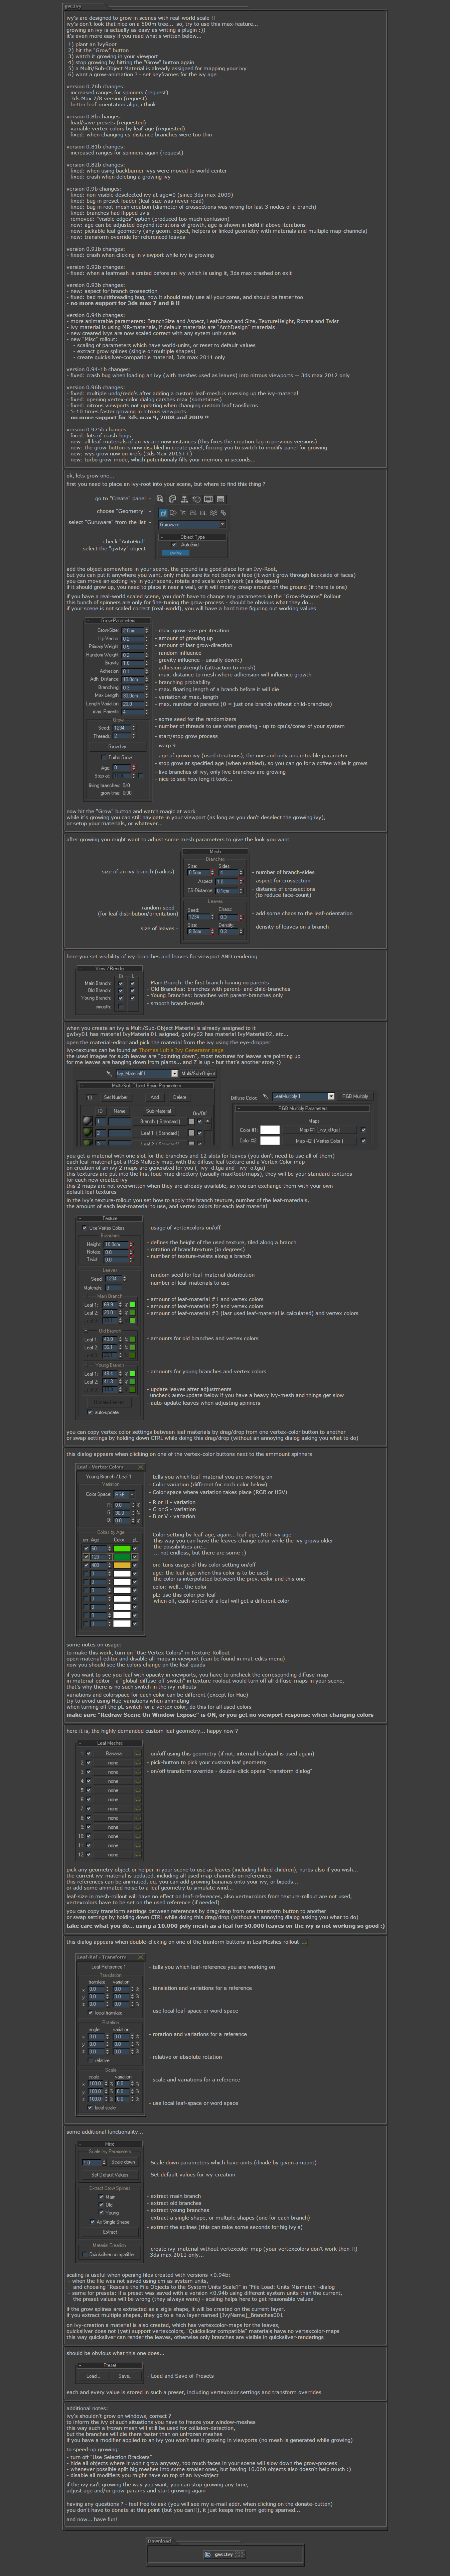This screenshot has width=450, height=2576.
Task: Collapse the Grow-Parameters rollout
Action: (118, 621)
